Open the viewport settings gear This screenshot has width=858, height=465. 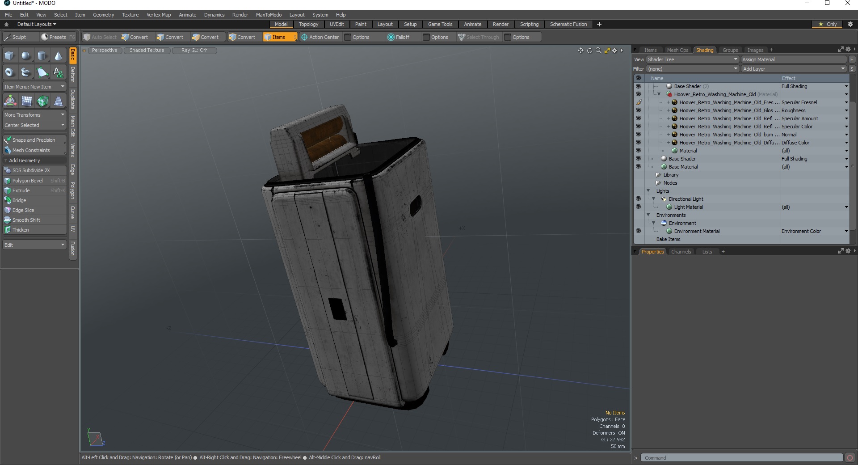click(x=614, y=51)
